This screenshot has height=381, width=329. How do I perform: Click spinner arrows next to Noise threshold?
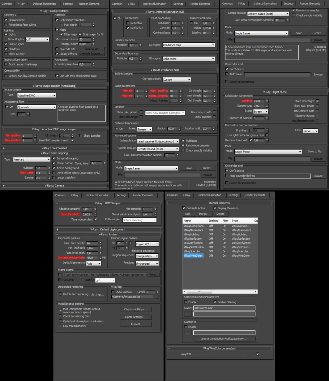pos(95,214)
